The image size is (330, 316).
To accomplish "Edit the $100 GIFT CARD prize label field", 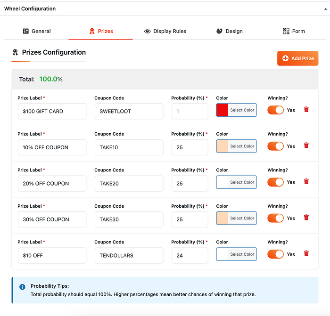I will 52,111.
